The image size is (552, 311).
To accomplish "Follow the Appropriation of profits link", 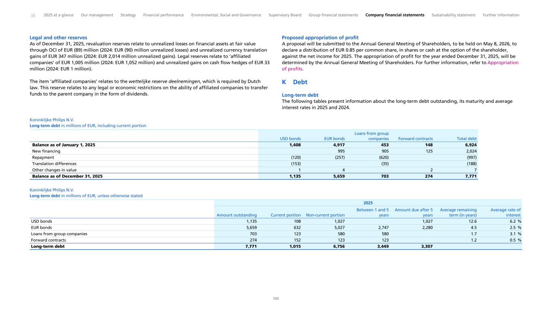I will [x=503, y=63].
